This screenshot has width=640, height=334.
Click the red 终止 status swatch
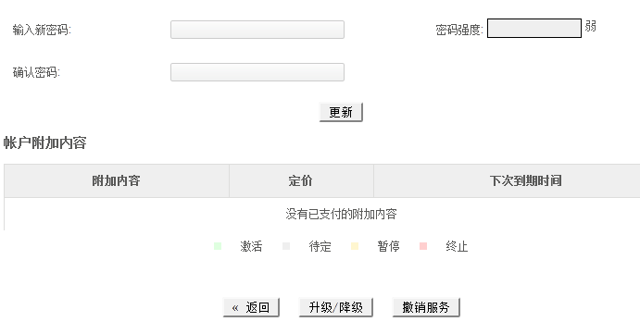pyautogui.click(x=423, y=246)
